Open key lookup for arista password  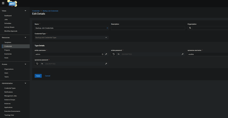(182, 54)
